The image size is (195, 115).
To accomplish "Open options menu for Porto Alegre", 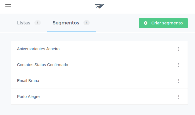I will pyautogui.click(x=179, y=97).
